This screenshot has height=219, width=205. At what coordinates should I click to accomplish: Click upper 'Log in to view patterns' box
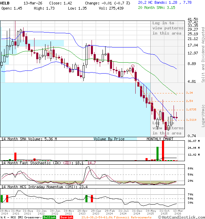[168, 28]
